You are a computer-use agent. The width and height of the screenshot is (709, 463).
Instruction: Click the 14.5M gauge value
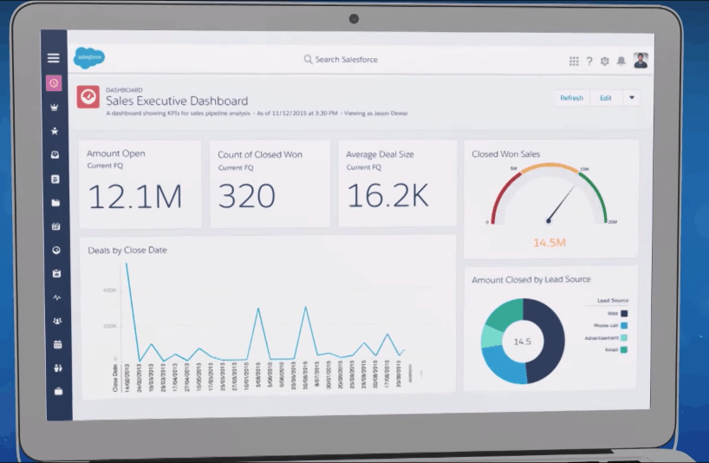click(550, 243)
